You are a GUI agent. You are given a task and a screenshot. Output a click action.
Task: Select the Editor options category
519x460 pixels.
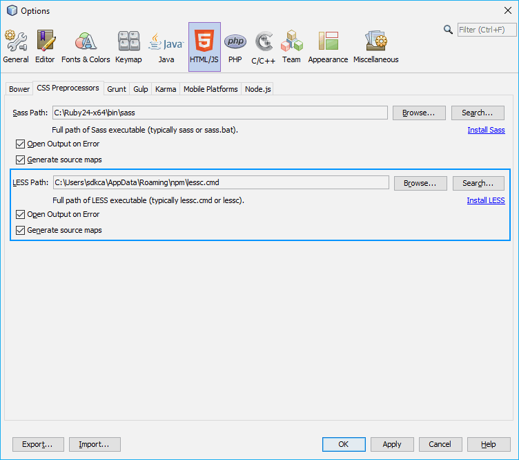[x=45, y=47]
